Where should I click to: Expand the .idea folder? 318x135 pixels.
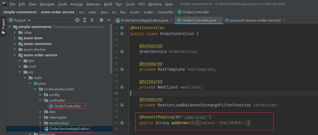coord(14,33)
